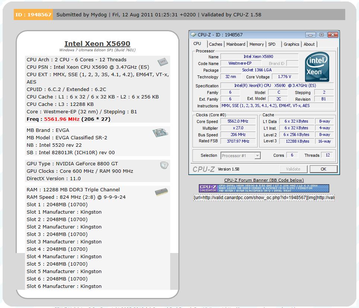Open the Mainboard tab
The height and width of the screenshot is (308, 359).
coord(236,44)
